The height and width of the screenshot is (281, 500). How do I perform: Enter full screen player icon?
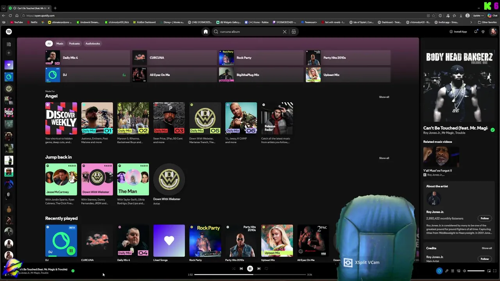click(495, 271)
